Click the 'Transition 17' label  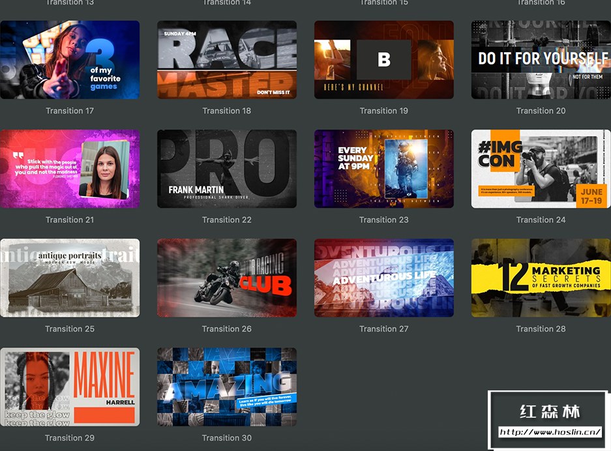tap(70, 111)
